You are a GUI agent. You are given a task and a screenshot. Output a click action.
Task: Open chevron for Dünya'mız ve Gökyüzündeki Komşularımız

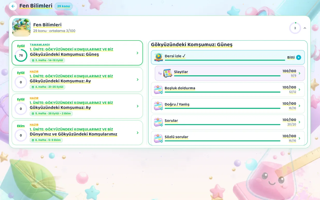[137, 133]
